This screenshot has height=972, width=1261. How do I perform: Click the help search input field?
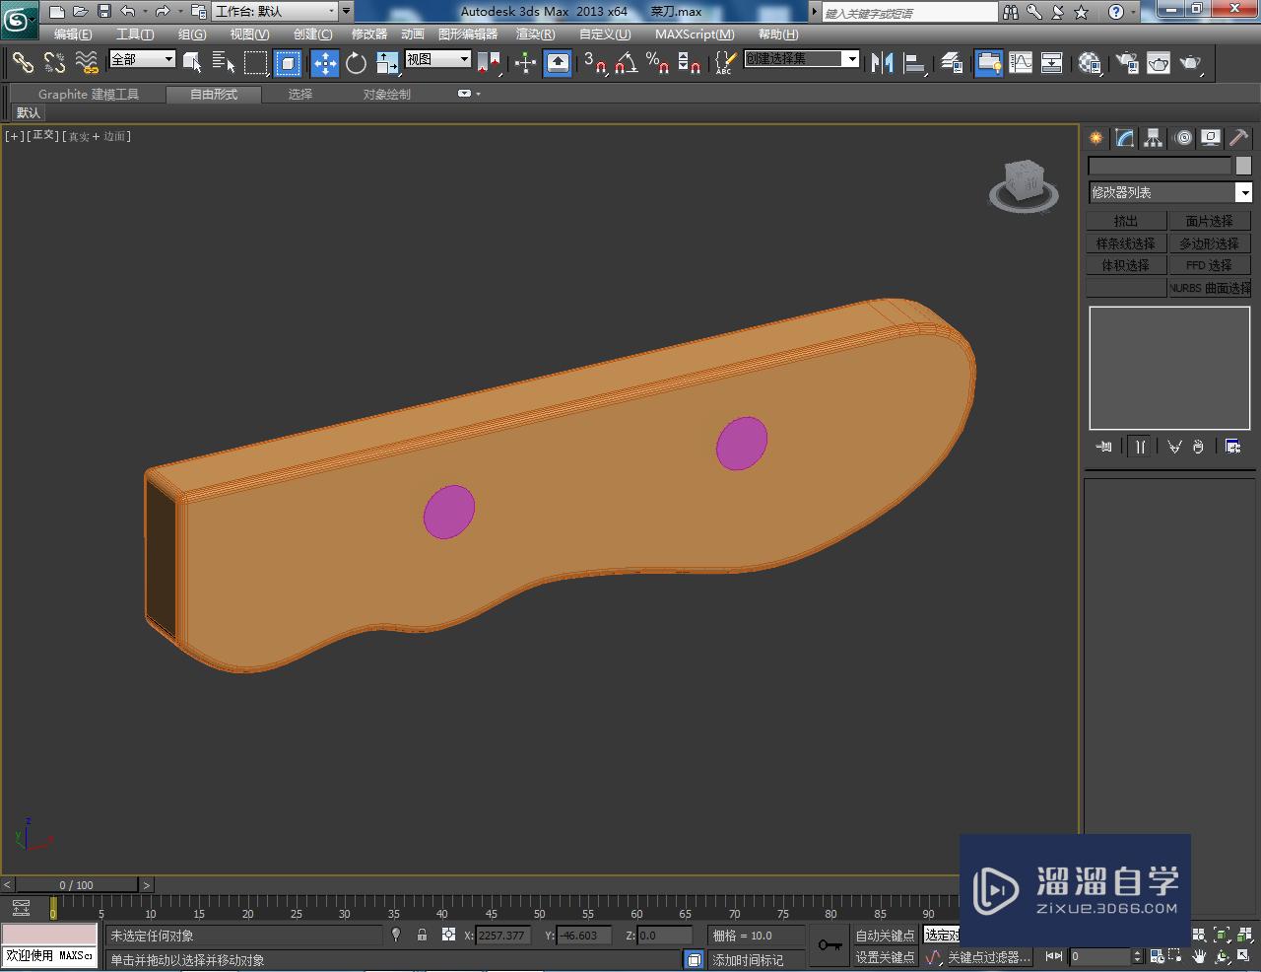(x=910, y=13)
